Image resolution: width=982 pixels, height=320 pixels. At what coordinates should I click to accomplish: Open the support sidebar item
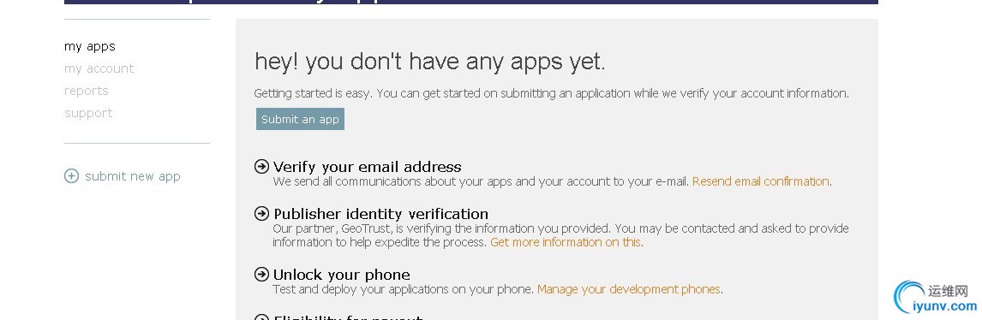(88, 113)
